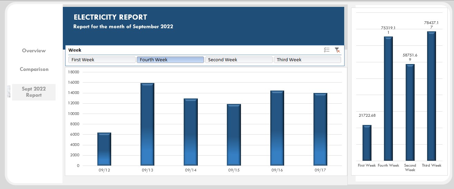Screen dimensions: 454x189
Task: Click the 09/16 bar
Action: (x=277, y=128)
